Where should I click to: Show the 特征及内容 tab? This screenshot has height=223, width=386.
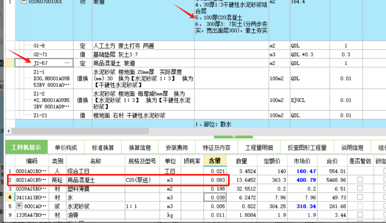[217, 148]
